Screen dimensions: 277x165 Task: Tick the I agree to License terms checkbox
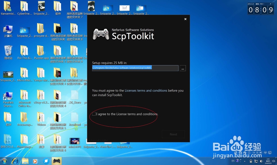[x=94, y=114]
